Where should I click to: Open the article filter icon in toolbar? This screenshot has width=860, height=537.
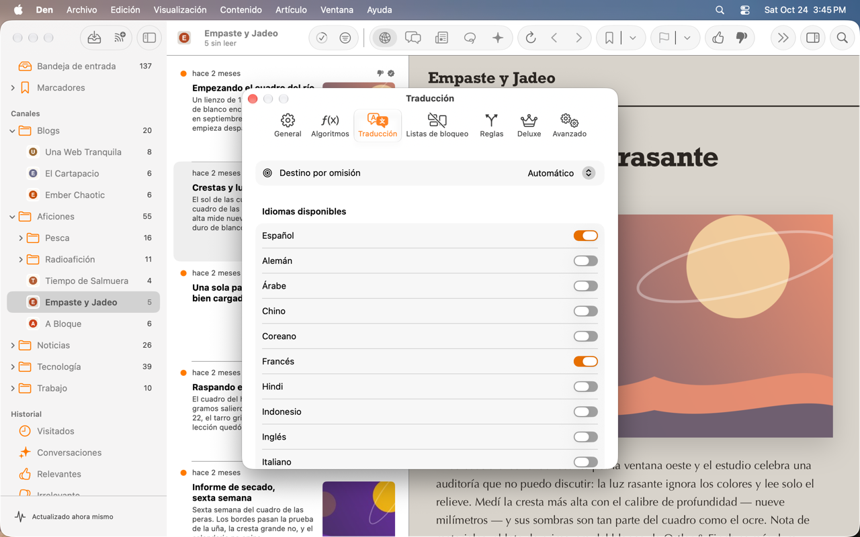345,38
